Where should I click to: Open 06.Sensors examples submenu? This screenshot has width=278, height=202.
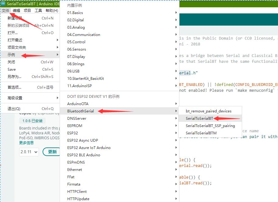point(120,49)
